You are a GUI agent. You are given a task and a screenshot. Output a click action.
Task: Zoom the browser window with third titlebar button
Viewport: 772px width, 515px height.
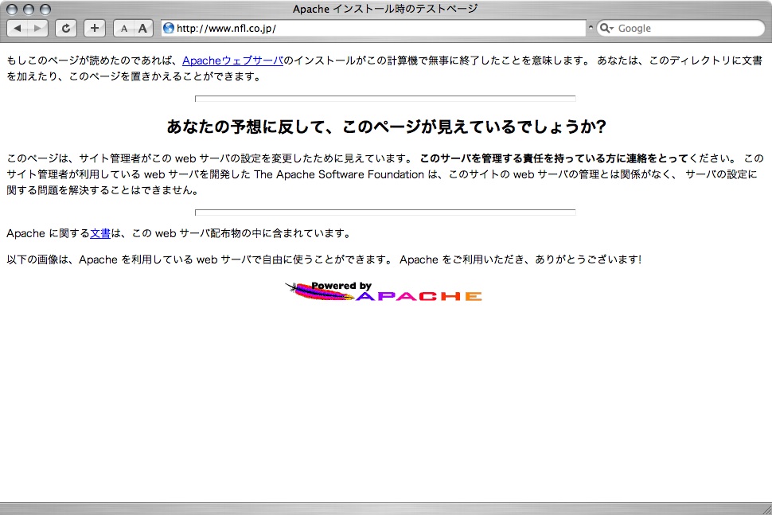[45, 10]
